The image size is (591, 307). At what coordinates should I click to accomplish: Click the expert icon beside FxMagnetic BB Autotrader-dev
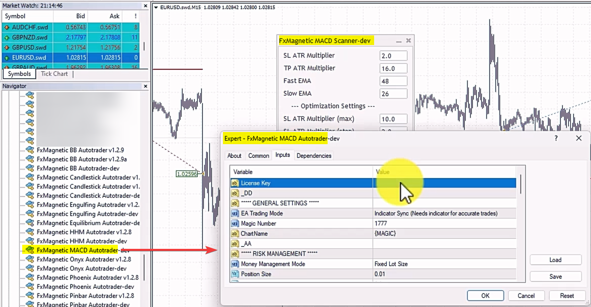click(x=30, y=168)
